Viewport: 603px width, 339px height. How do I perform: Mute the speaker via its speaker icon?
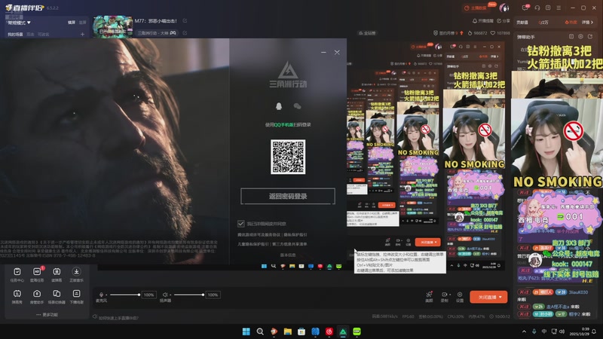[x=164, y=295]
